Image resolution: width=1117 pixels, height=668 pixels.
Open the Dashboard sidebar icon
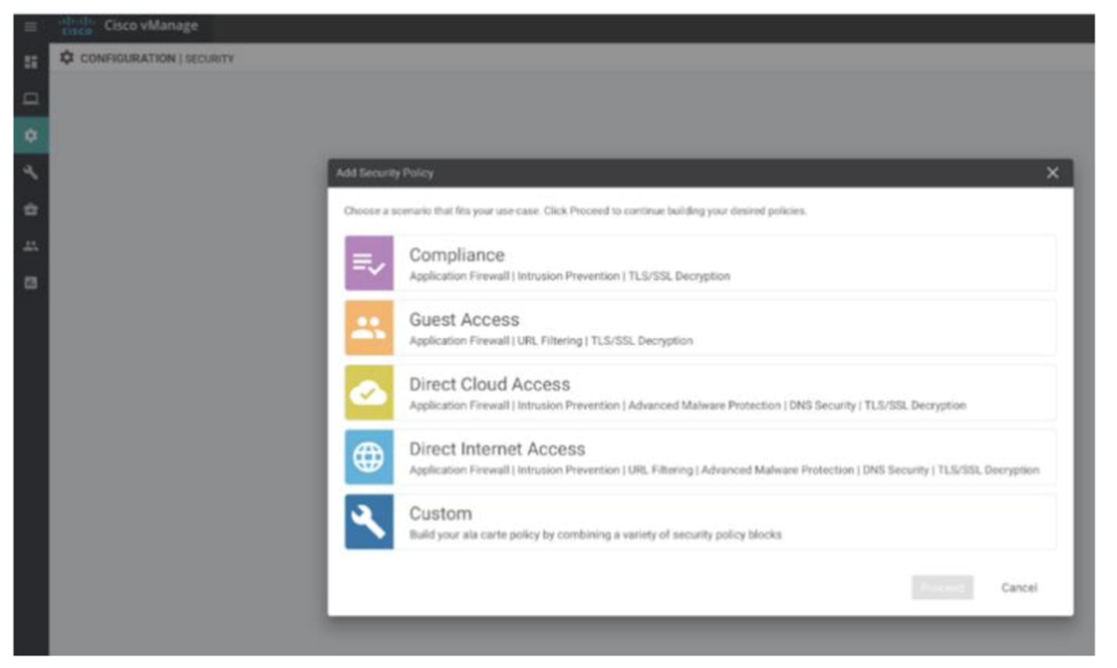tap(30, 62)
